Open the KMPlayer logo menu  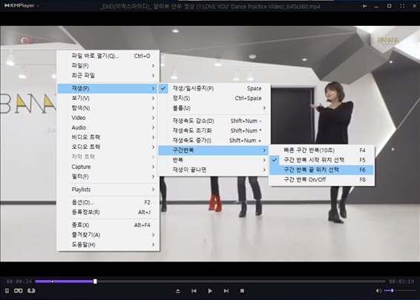22,6
